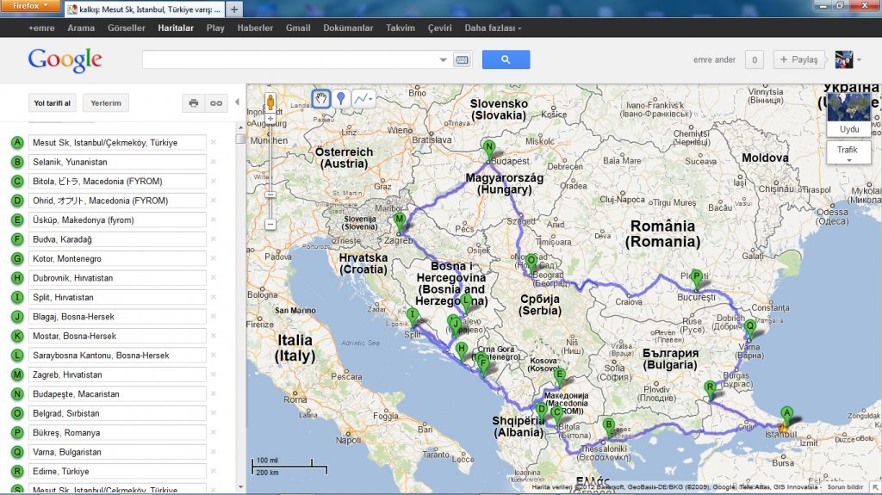Remove the Selanik, Yunanistan destination

point(214,162)
